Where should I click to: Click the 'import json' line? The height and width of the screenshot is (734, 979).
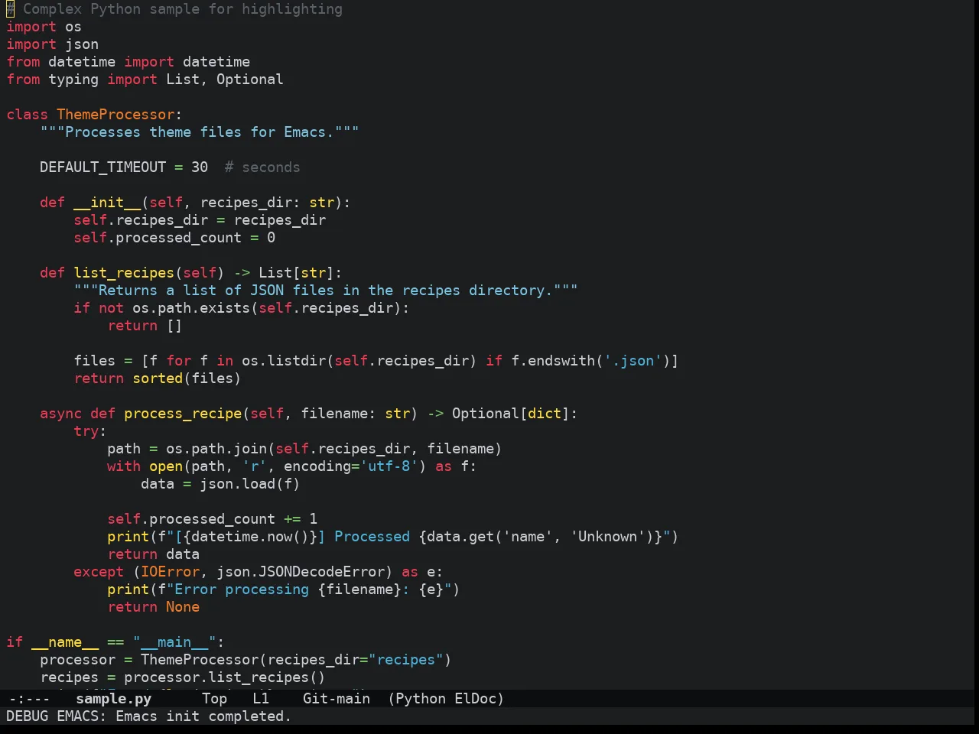(x=52, y=44)
